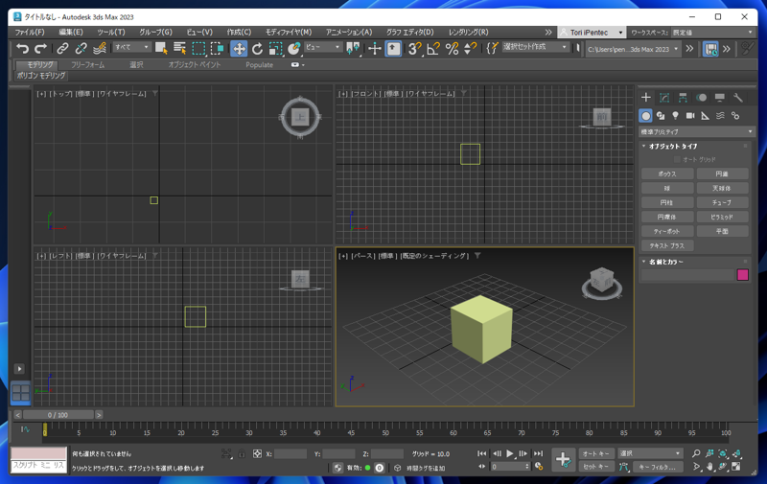Open the 編集(E) menu
Screen dimensions: 767x484
[71, 32]
